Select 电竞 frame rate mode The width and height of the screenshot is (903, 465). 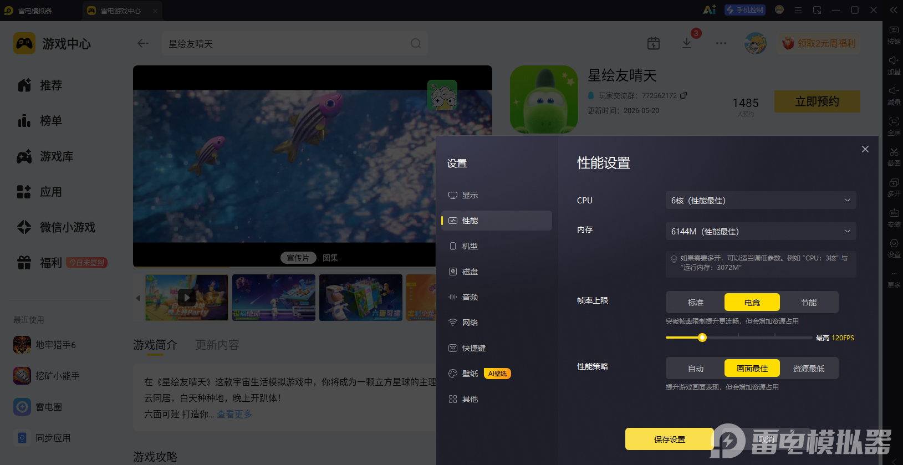coord(752,302)
